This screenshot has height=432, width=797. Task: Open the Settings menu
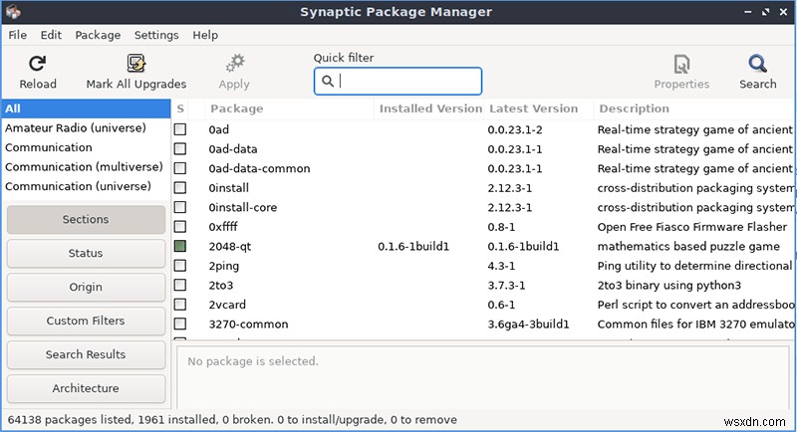tap(156, 35)
